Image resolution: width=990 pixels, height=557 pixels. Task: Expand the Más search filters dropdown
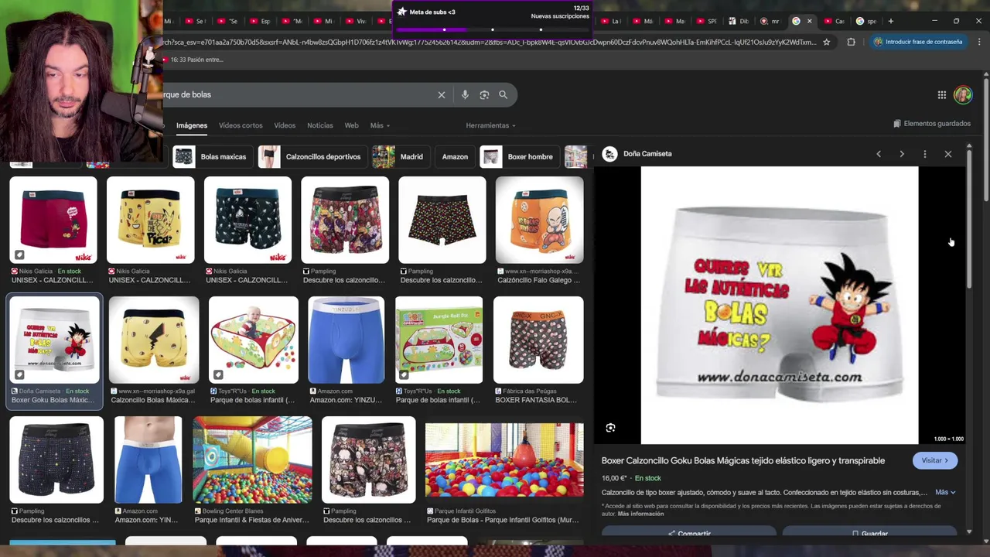pyautogui.click(x=380, y=125)
